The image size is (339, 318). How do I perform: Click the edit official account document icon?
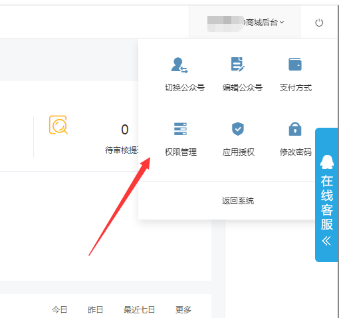point(237,64)
